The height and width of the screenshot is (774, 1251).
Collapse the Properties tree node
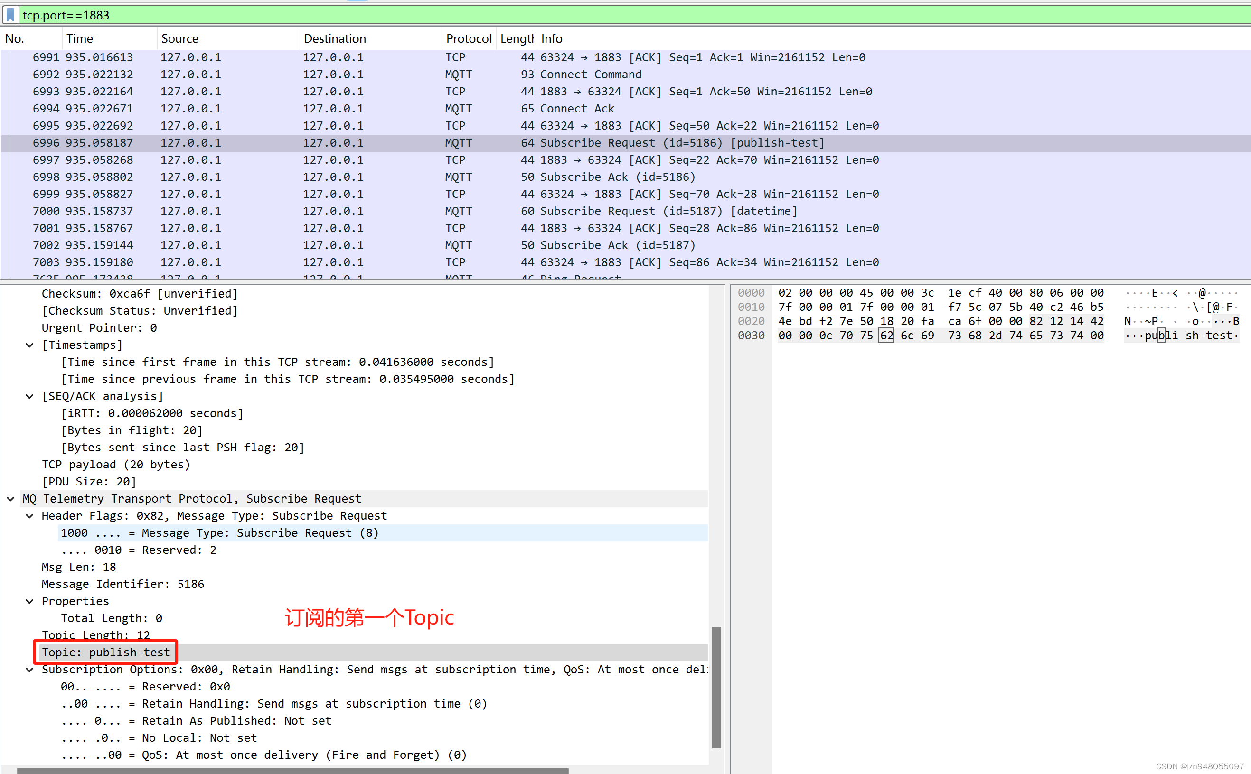(30, 601)
